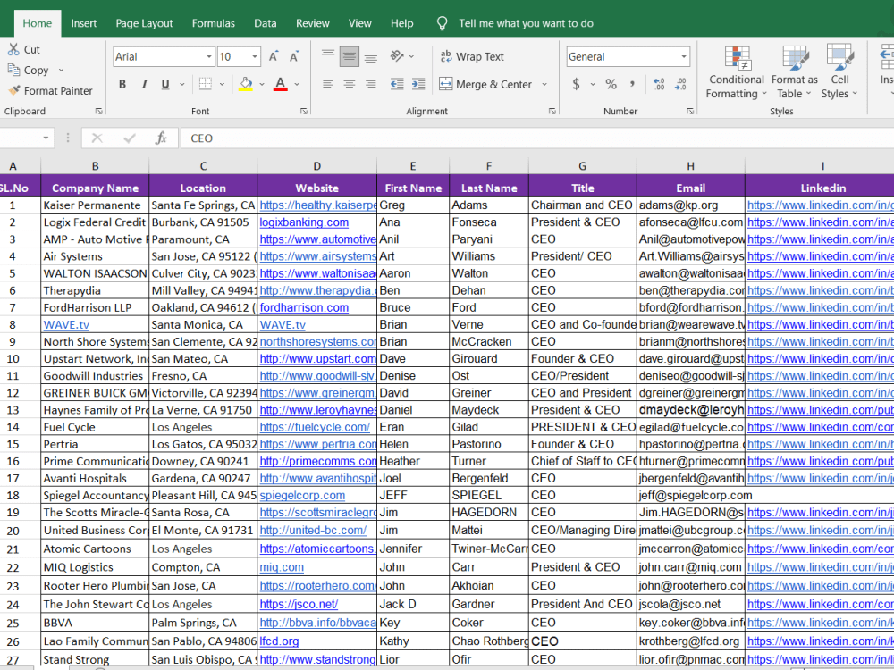Open Cell Styles gallery
The image size is (894, 670).
pyautogui.click(x=839, y=72)
